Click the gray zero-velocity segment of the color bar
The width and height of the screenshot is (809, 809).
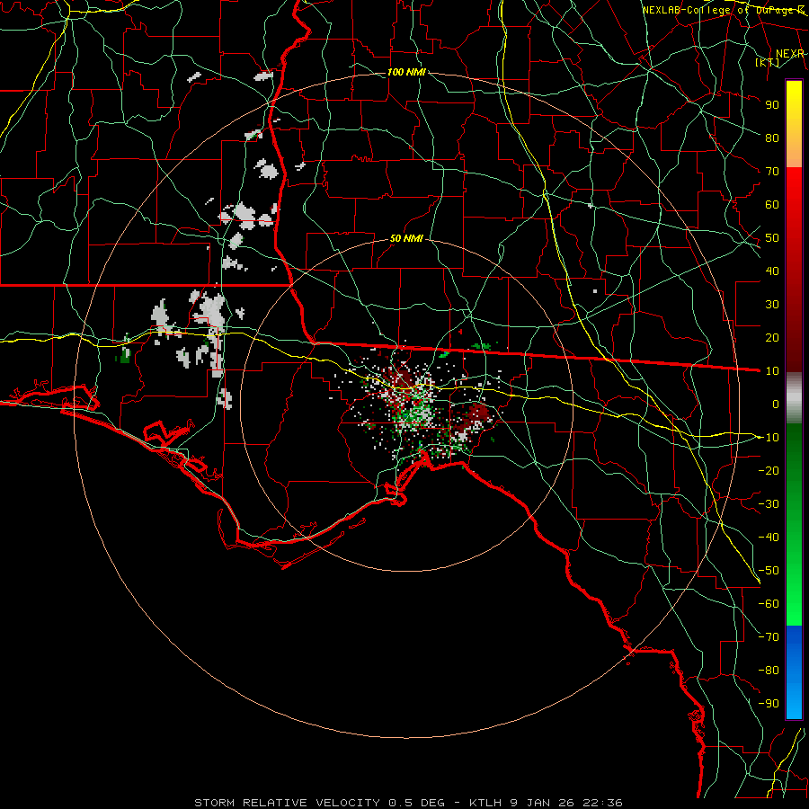(x=794, y=398)
